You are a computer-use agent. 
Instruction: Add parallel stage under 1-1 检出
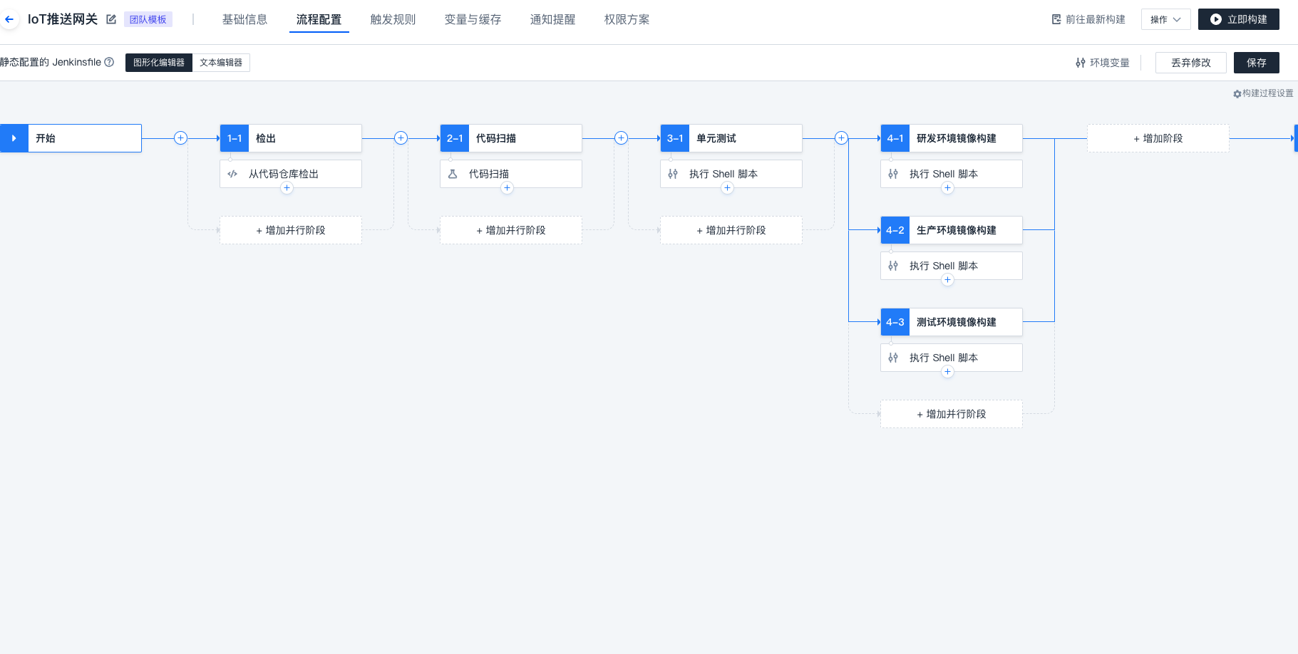[291, 230]
